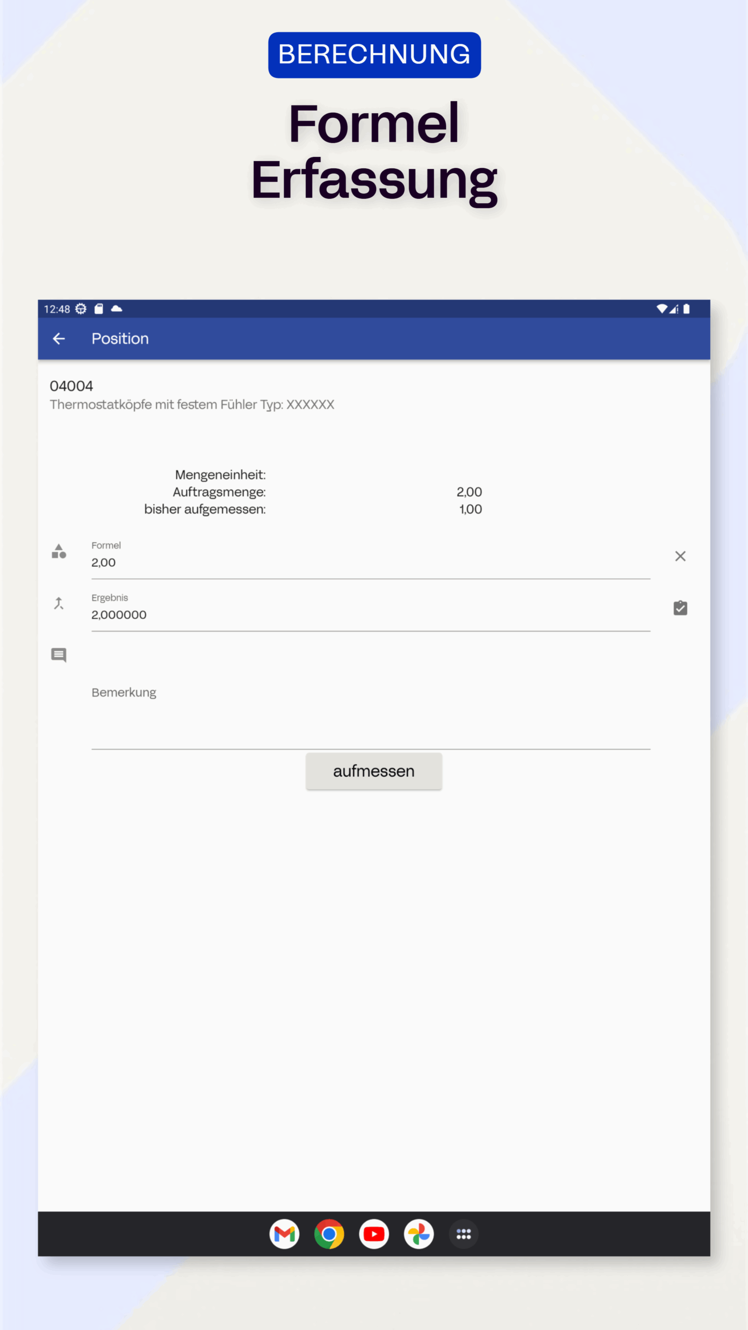Image resolution: width=748 pixels, height=1330 pixels.
Task: Open Gmail from the dock
Action: 284,1234
